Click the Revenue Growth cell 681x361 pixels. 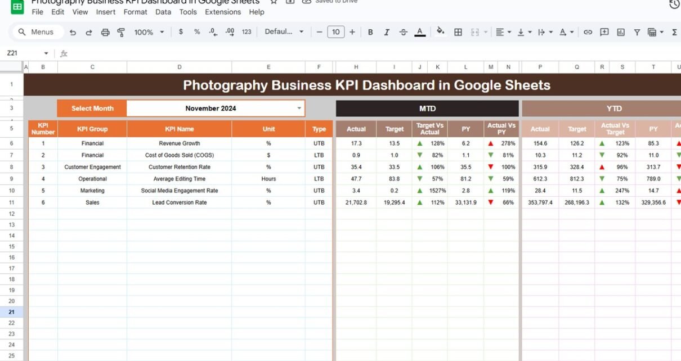pyautogui.click(x=180, y=143)
